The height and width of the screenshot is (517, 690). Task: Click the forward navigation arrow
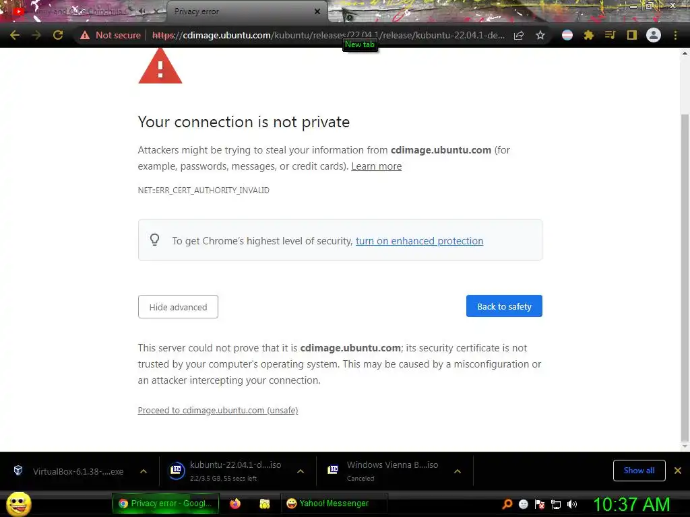pos(36,35)
